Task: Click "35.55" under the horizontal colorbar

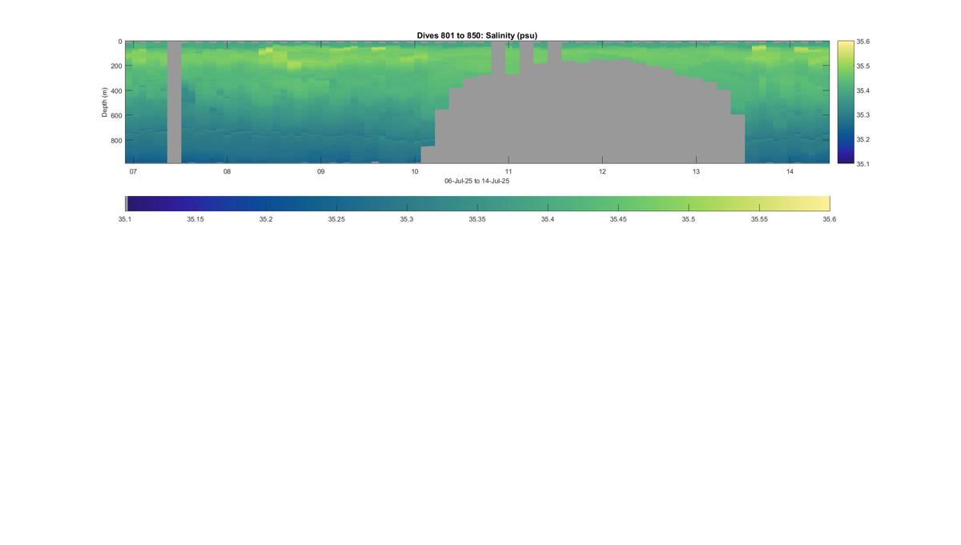Action: 759,218
